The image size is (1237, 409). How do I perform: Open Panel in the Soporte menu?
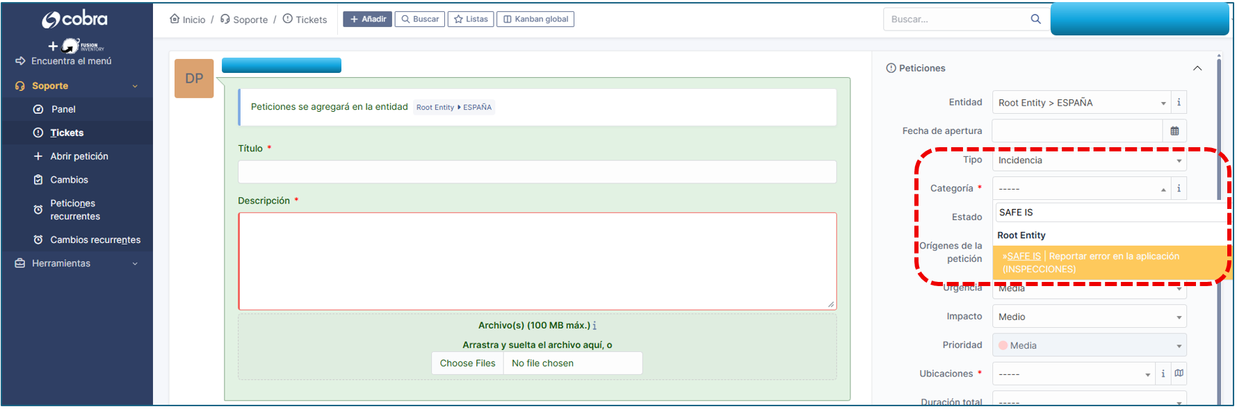click(63, 109)
